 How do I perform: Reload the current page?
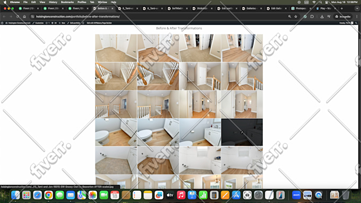click(18, 16)
